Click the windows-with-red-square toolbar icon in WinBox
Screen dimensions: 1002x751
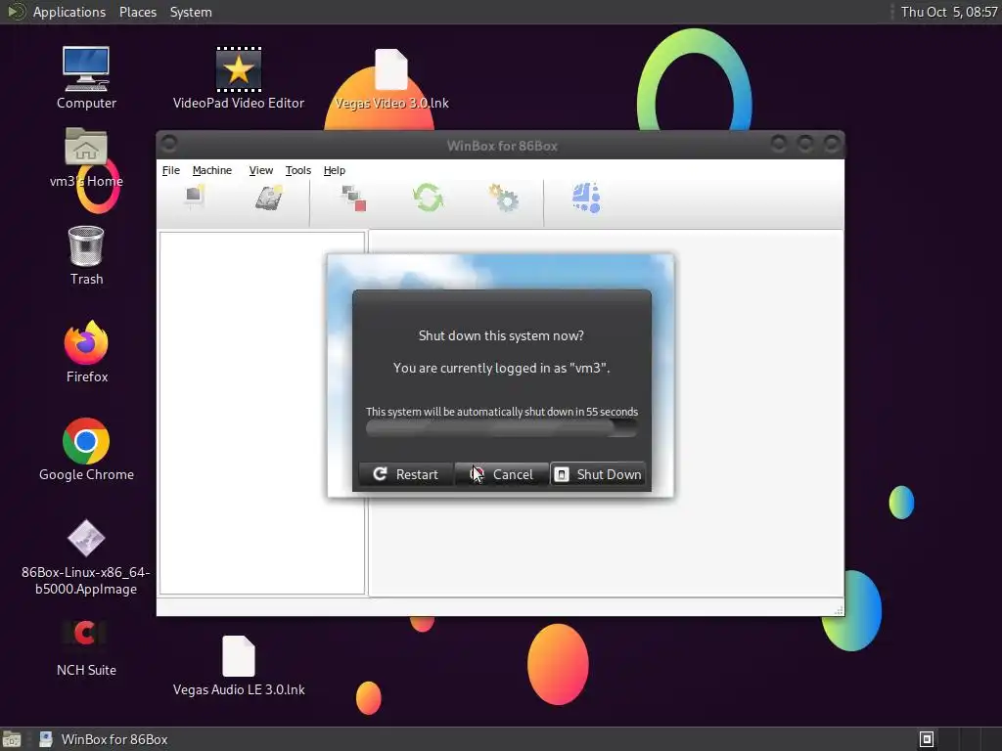[353, 198]
